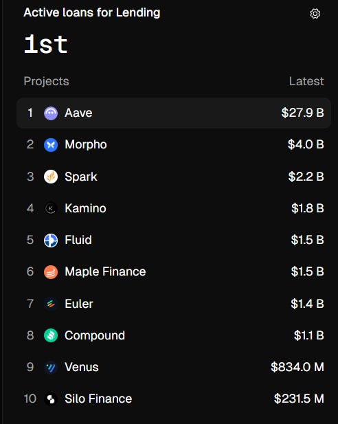Open the Aave project link

[78, 113]
